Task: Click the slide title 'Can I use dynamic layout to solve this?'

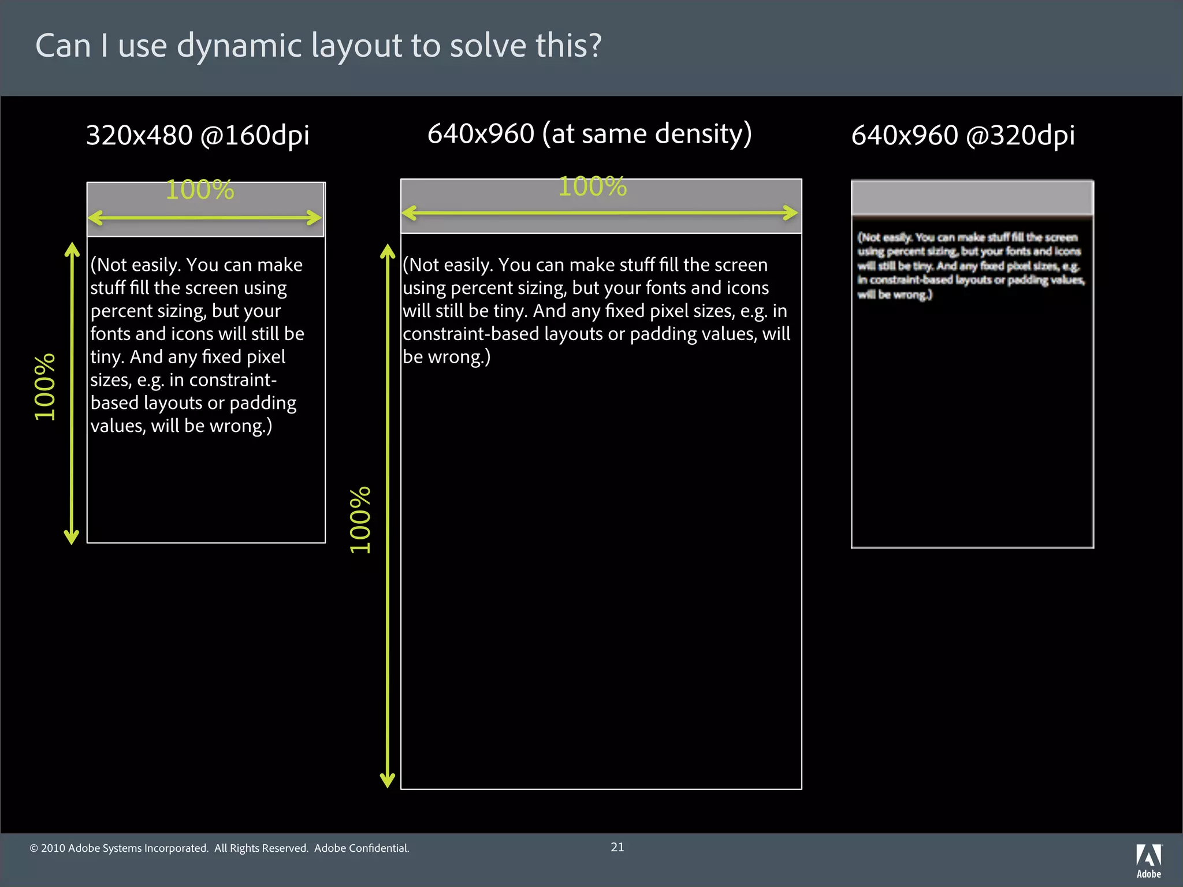Action: tap(318, 46)
